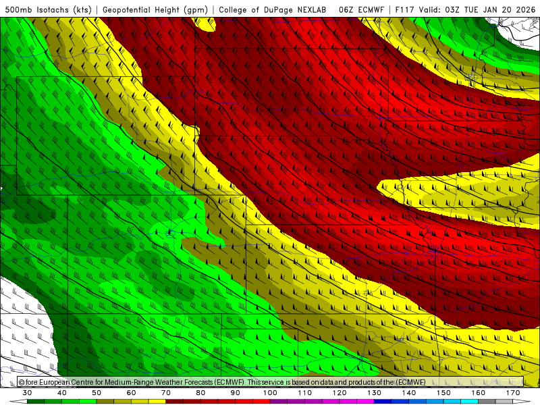Click the darkest green swatch under 30
This screenshot has height=405, width=540.
click(36, 402)
